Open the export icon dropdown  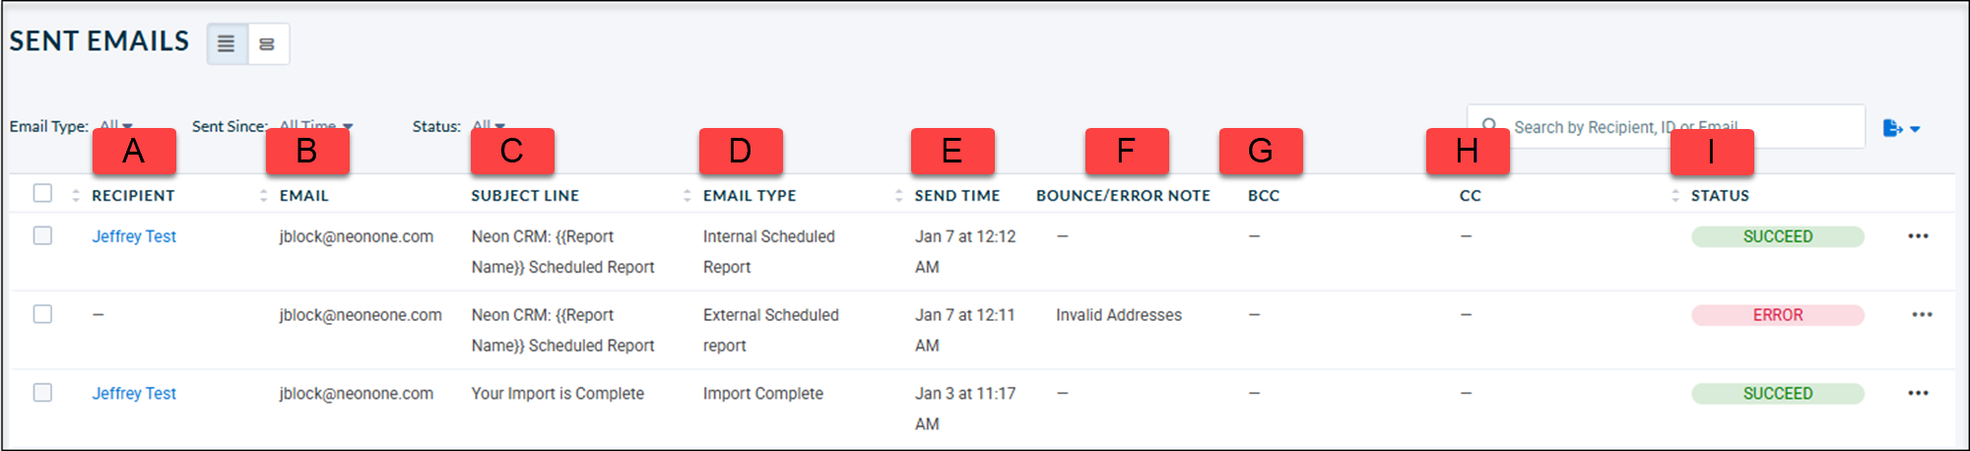click(1901, 128)
